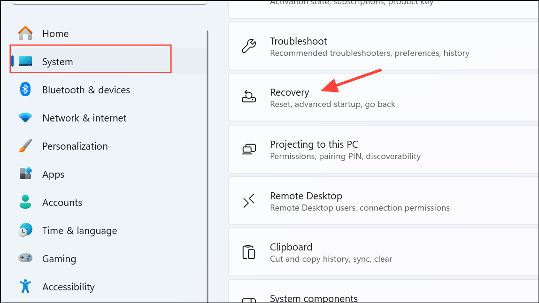
Task: Click the Personalization paintbrush icon
Action: click(x=25, y=146)
